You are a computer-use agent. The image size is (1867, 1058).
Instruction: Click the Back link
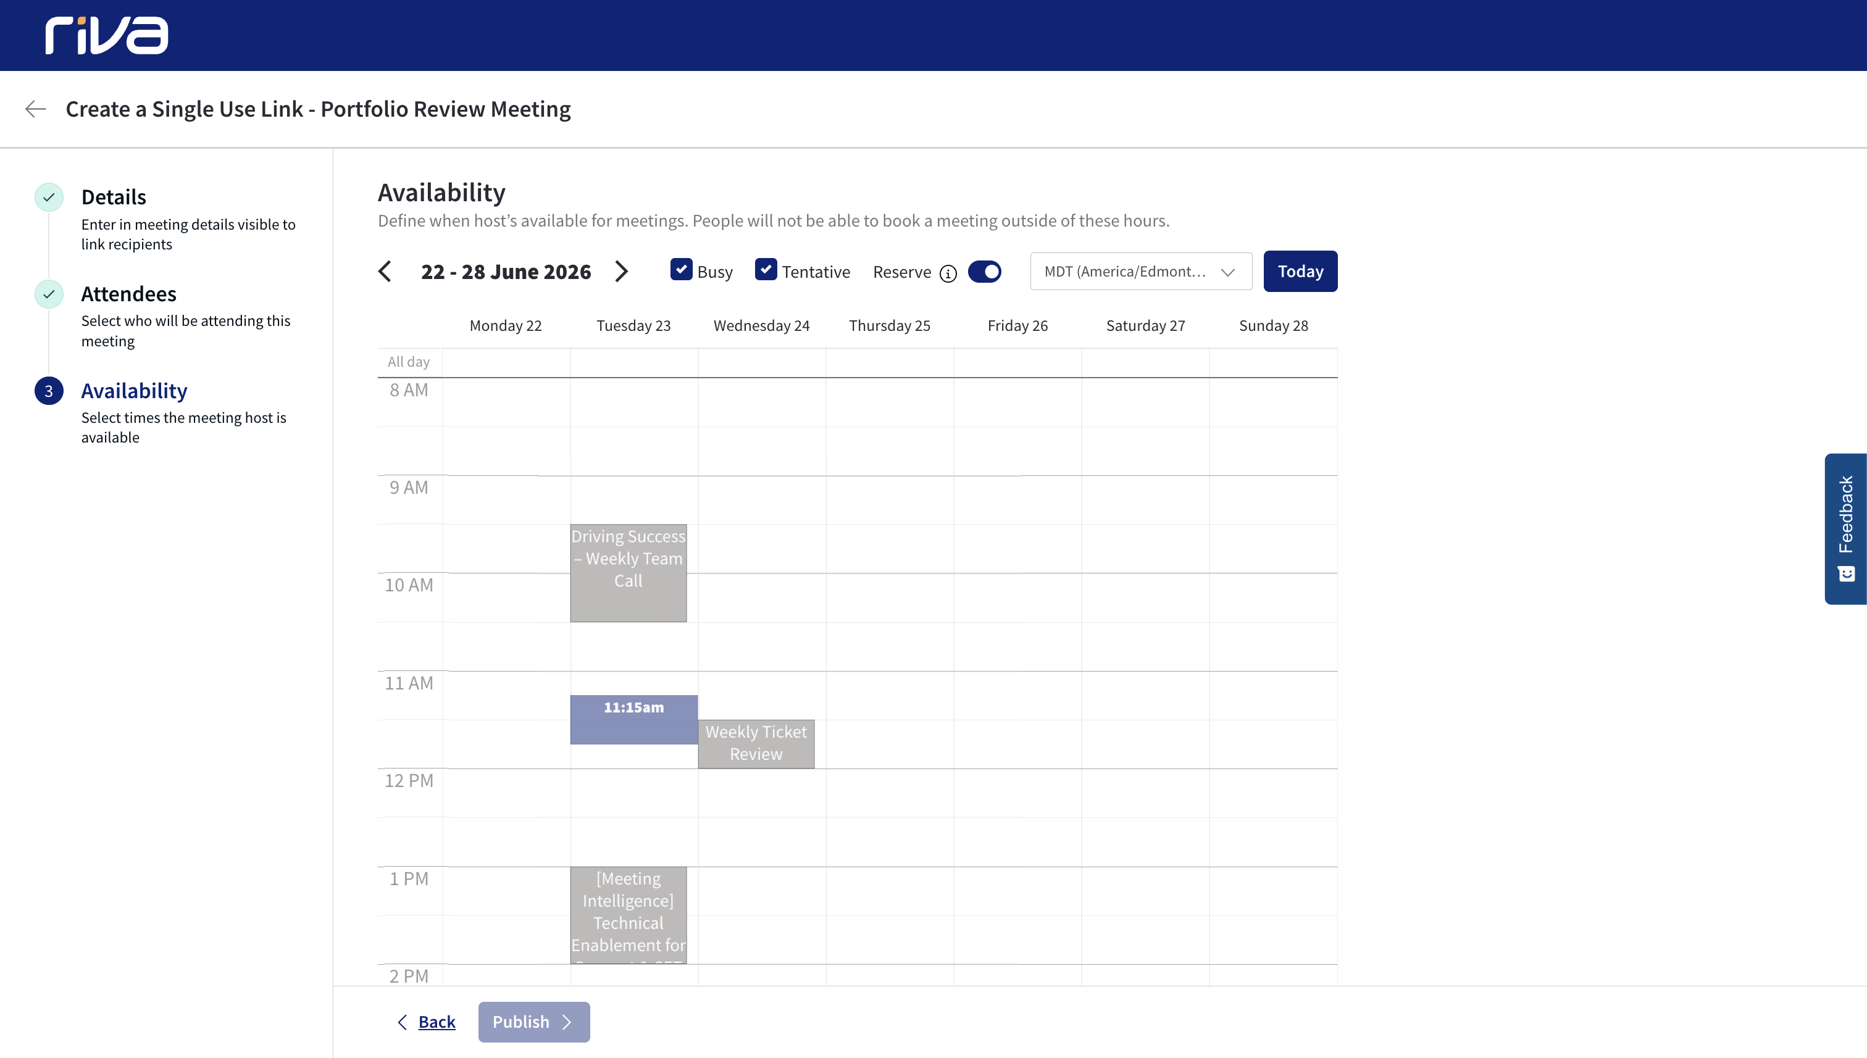[427, 1022]
